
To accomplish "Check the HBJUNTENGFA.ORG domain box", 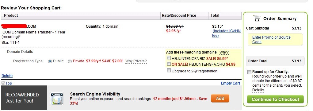I will pyautogui.click(x=169, y=64).
